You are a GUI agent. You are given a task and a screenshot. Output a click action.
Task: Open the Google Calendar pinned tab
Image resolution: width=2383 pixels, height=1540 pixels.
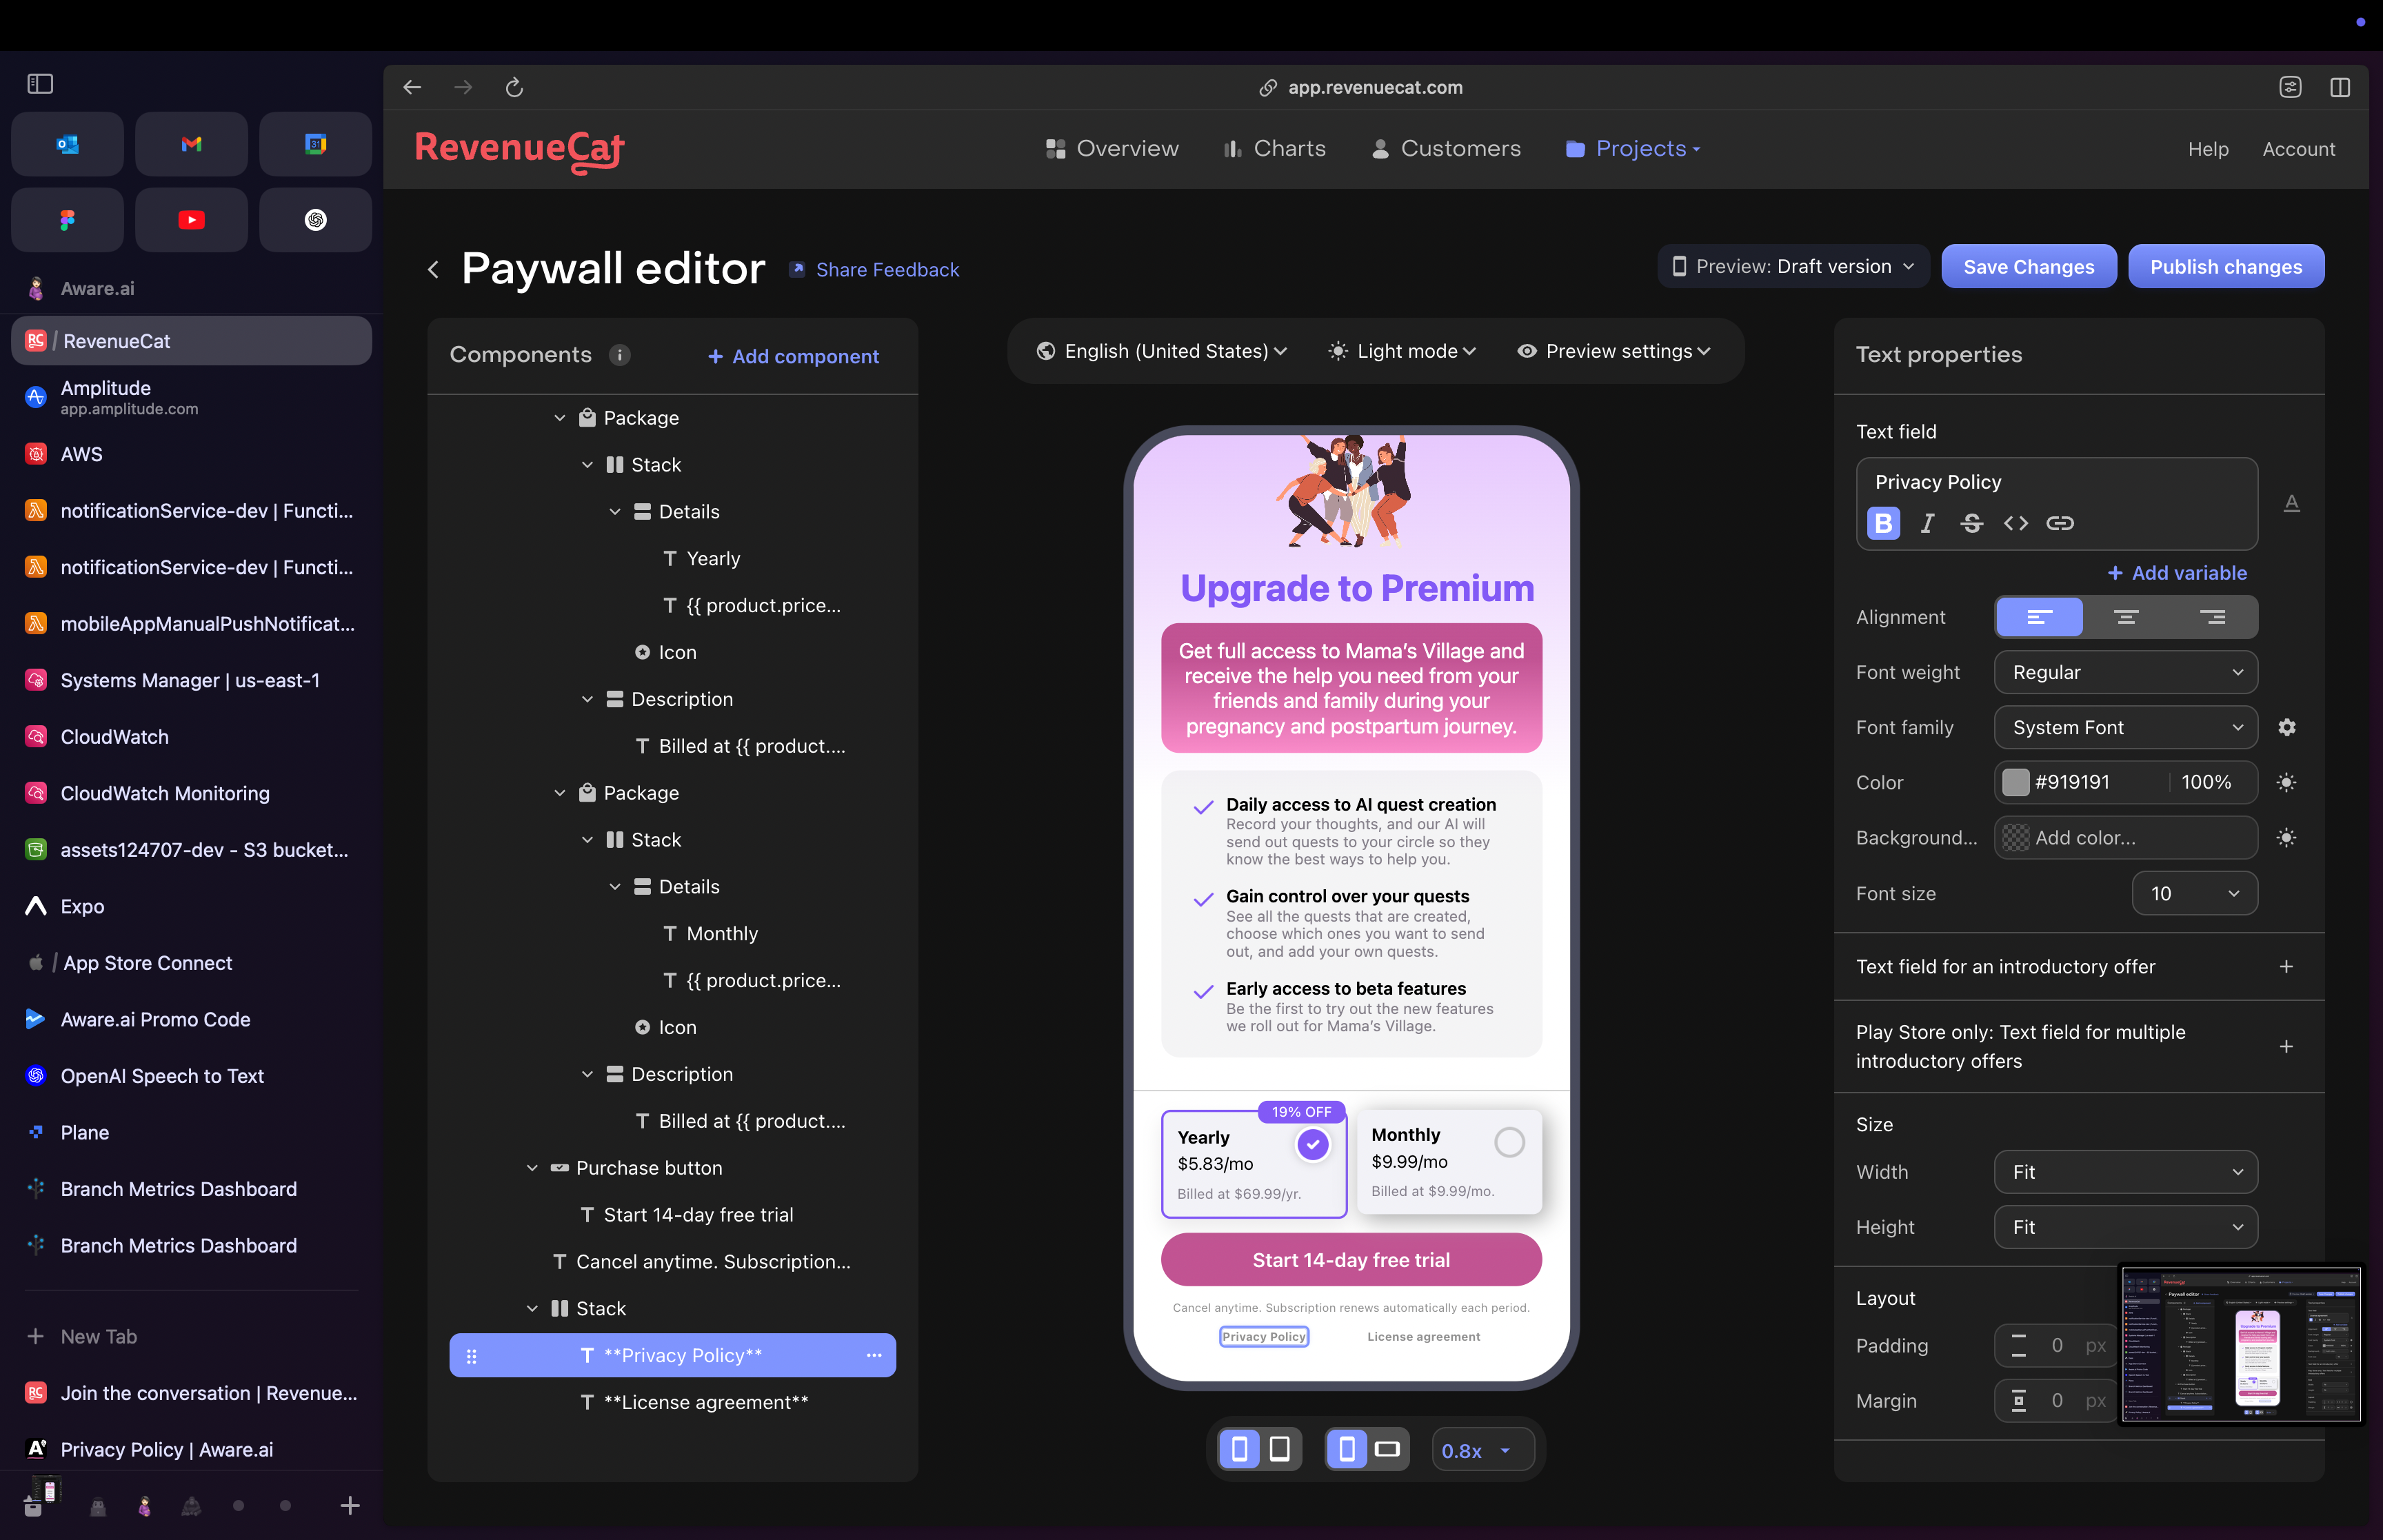click(315, 144)
